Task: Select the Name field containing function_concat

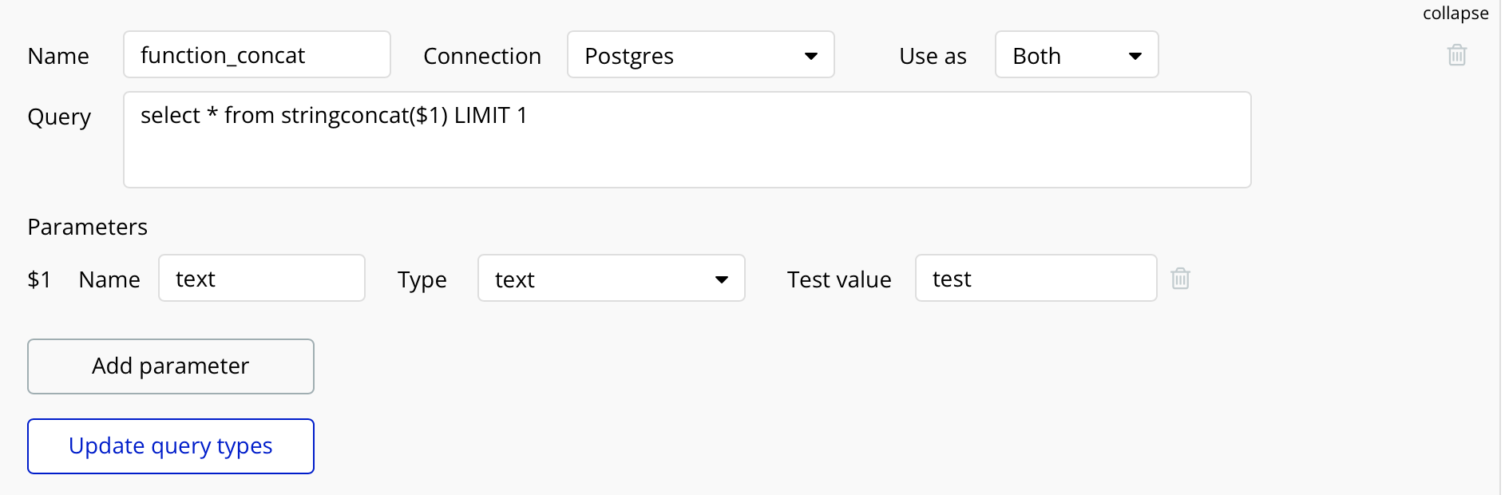Action: click(256, 54)
